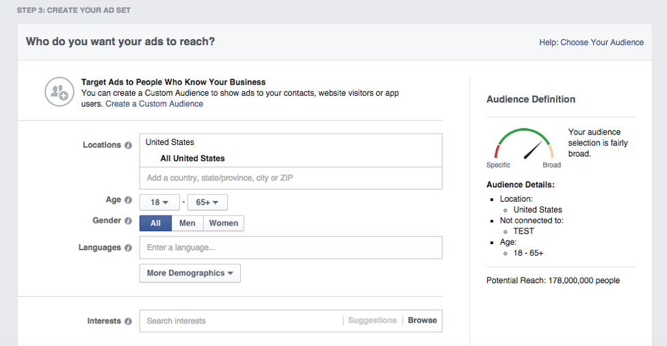Image resolution: width=667 pixels, height=346 pixels.
Task: Click the Gender info icon
Action: click(x=128, y=221)
